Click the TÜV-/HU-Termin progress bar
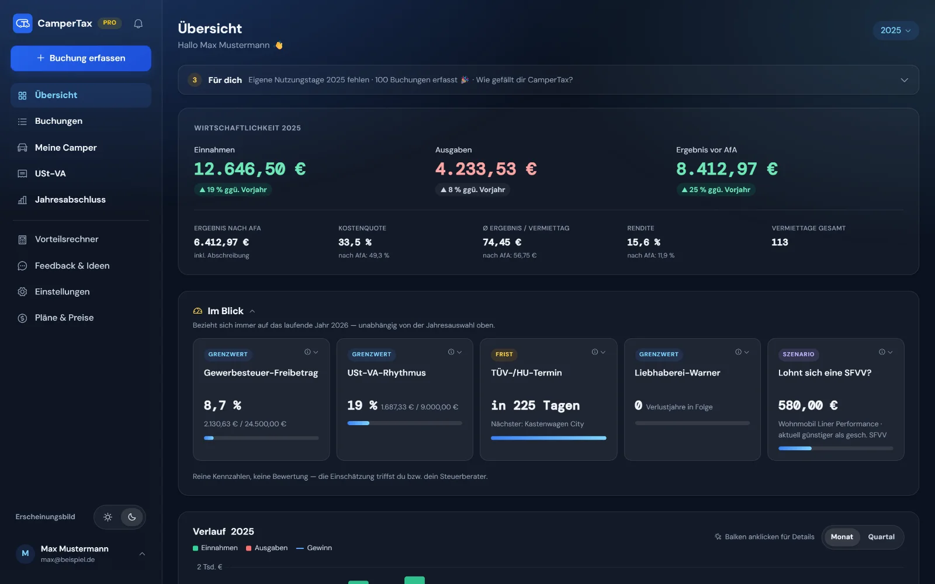 (x=548, y=438)
